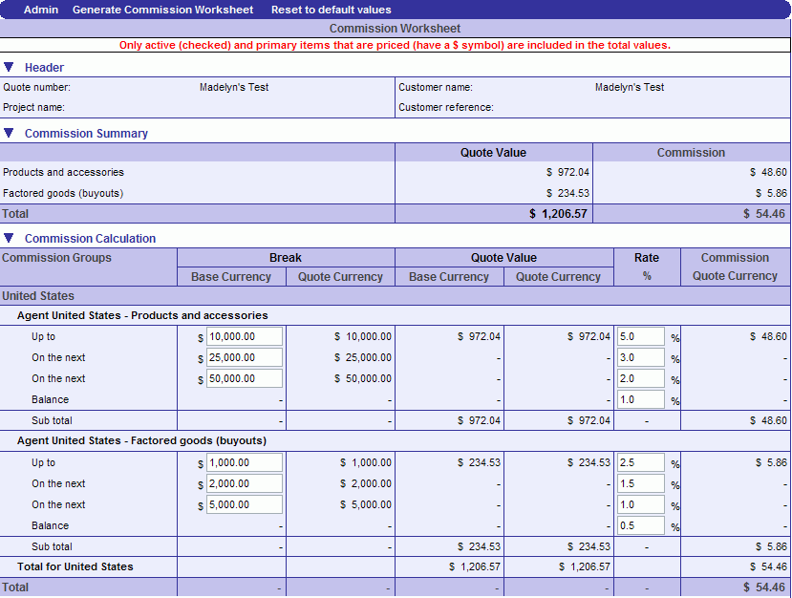The height and width of the screenshot is (598, 792).
Task: Click the Commission Calculation section title
Action: tap(91, 239)
